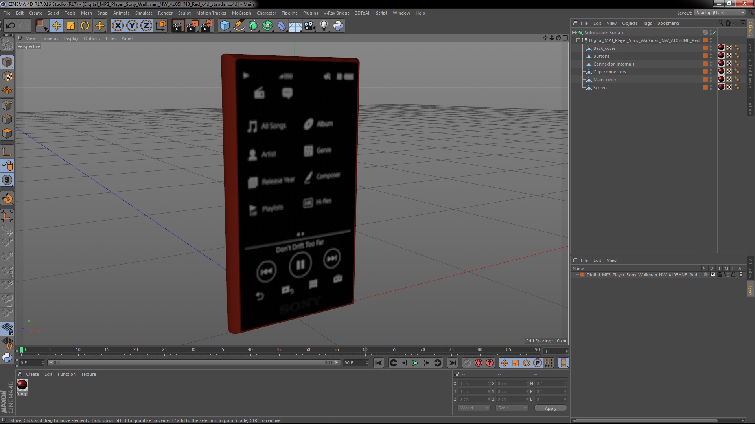This screenshot has width=755, height=424.
Task: Open Material manager Texture menu
Action: [x=88, y=375]
